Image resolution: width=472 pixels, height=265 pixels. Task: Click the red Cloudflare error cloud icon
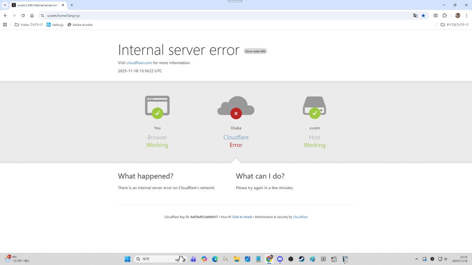point(236,107)
